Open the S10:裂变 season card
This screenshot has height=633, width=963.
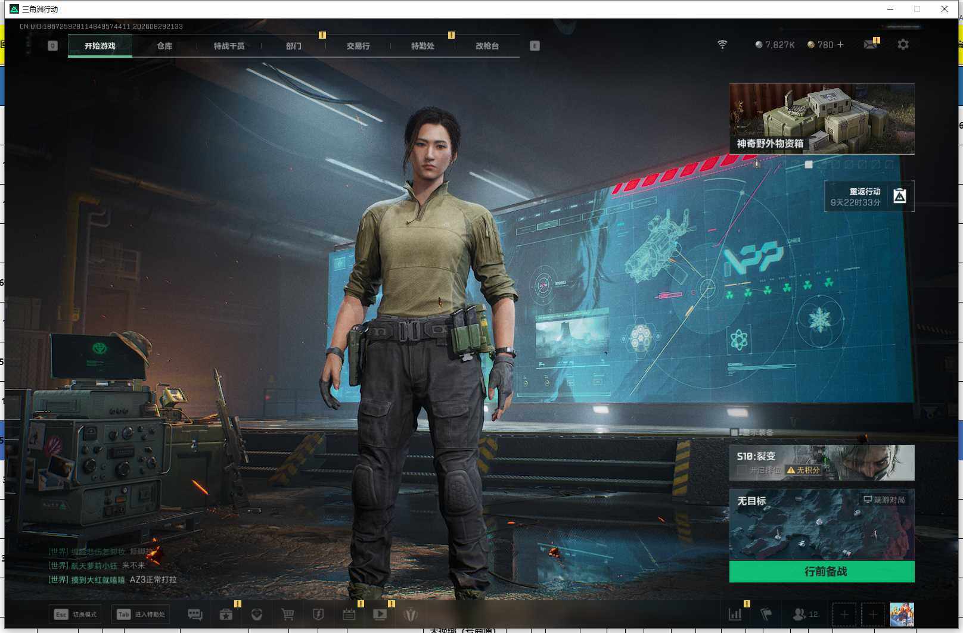click(822, 463)
